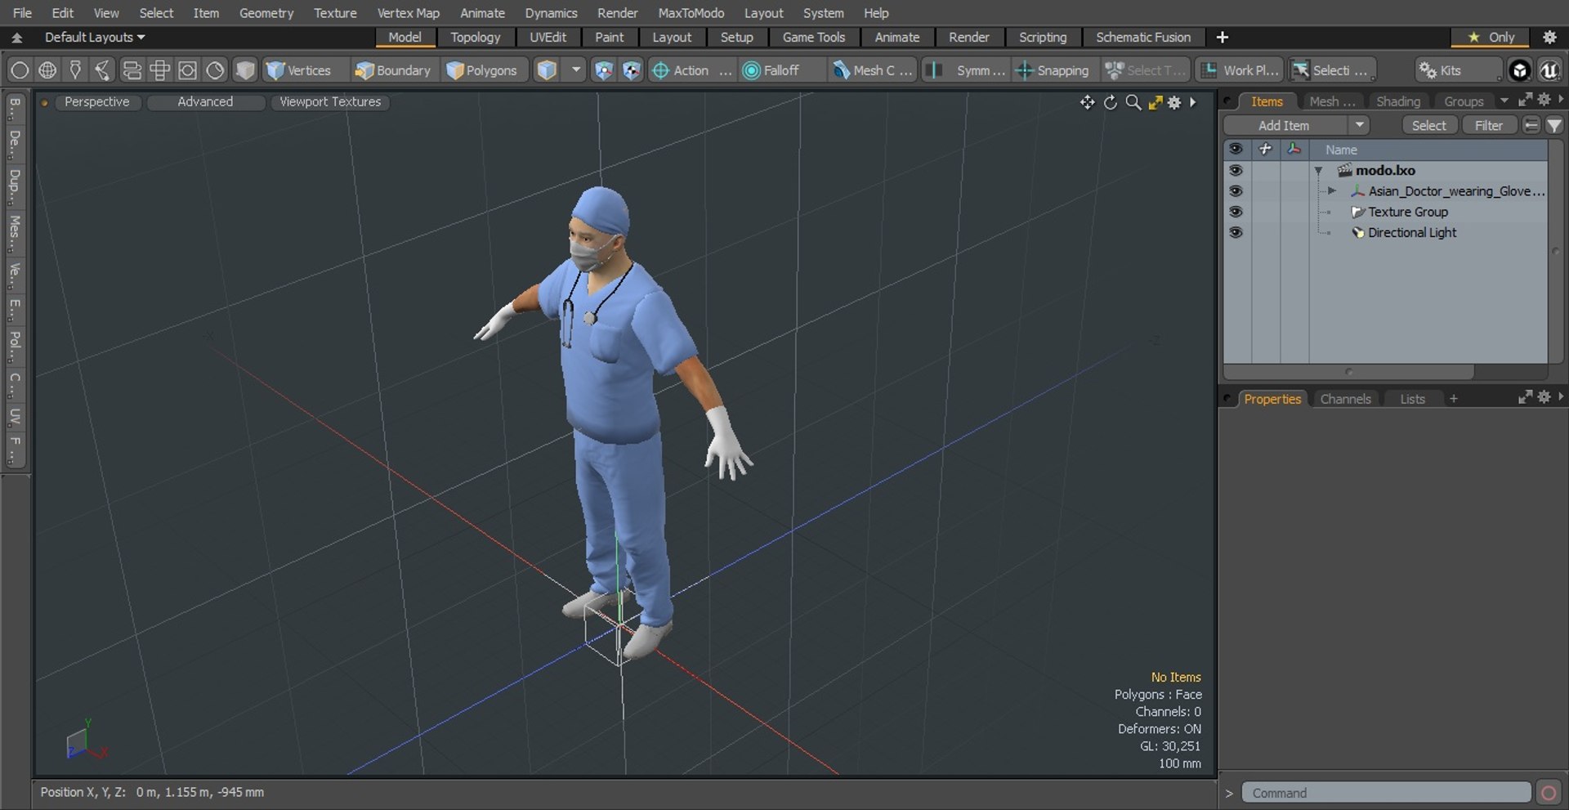Click the record button beside Command field

pos(1549,793)
